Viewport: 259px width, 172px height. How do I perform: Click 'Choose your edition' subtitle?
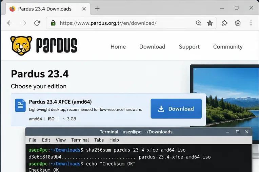[x=39, y=86]
